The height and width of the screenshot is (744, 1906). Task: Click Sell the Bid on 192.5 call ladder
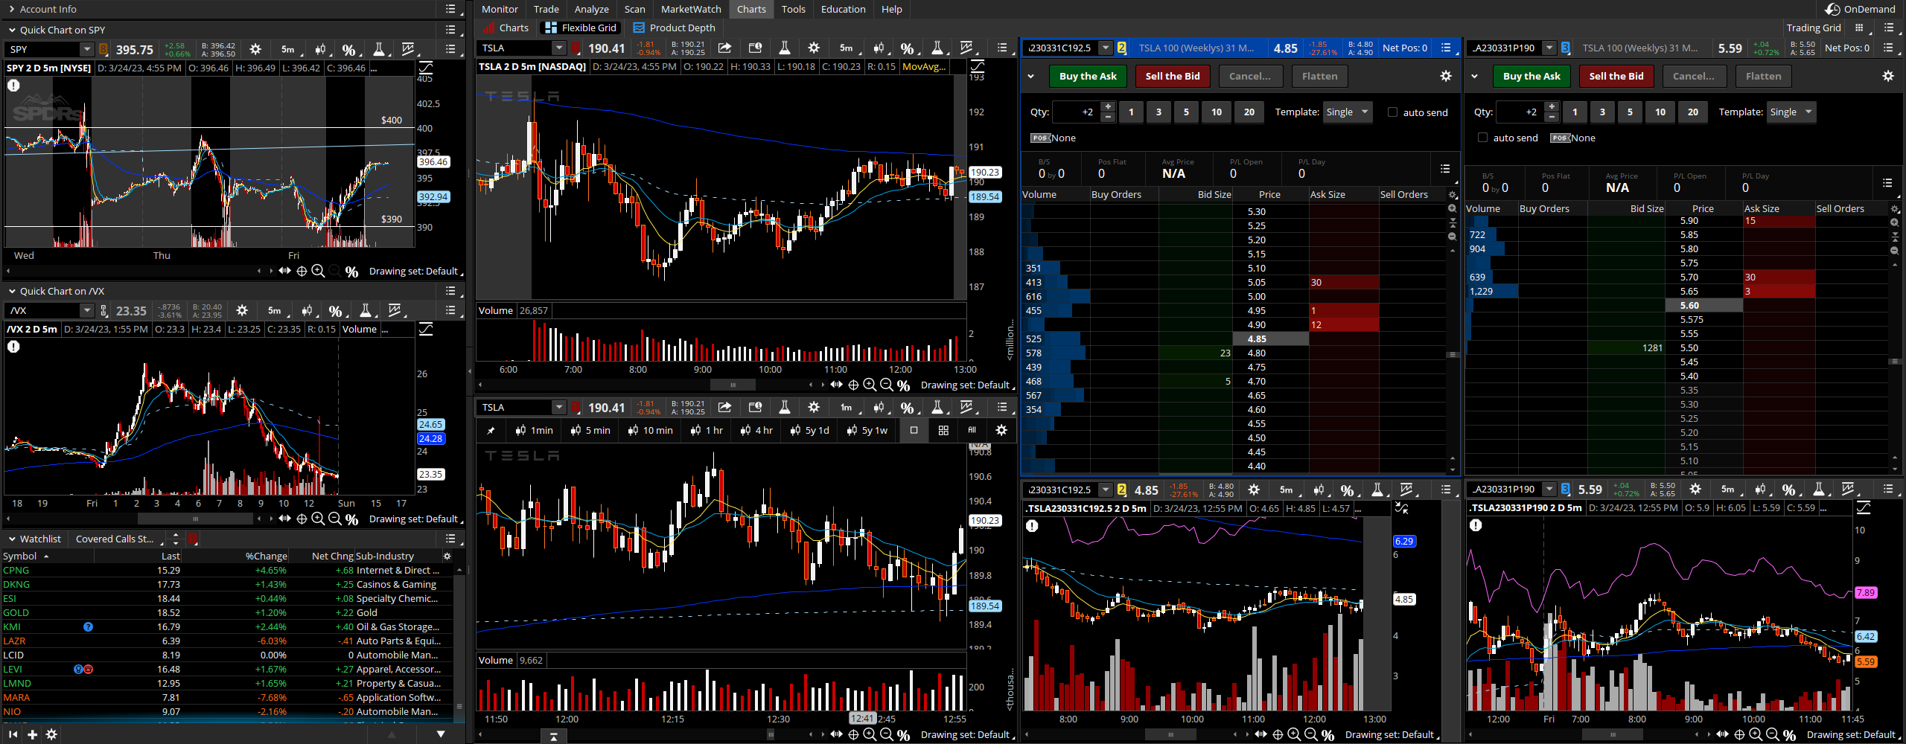1173,76
